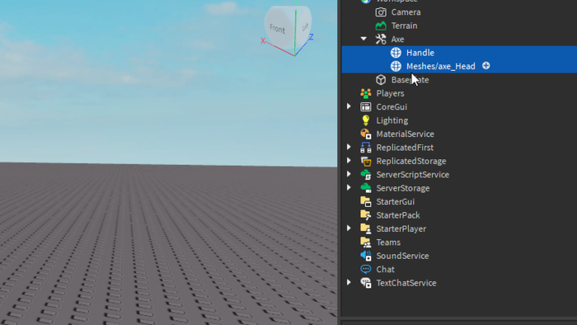Click the ReplicatedStorage icon

click(x=365, y=161)
